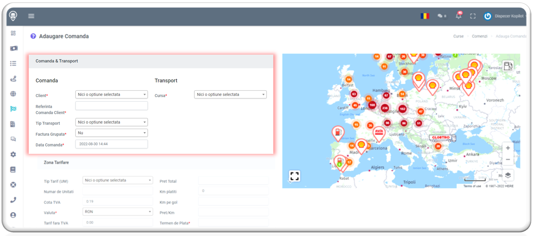
Task: Click the notifications bell icon
Action: click(x=459, y=16)
